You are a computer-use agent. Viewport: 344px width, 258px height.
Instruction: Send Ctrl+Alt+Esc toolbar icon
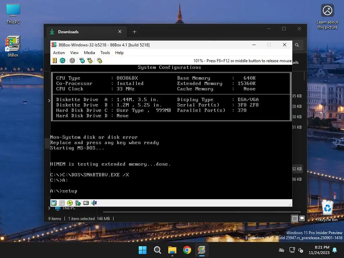(90, 60)
